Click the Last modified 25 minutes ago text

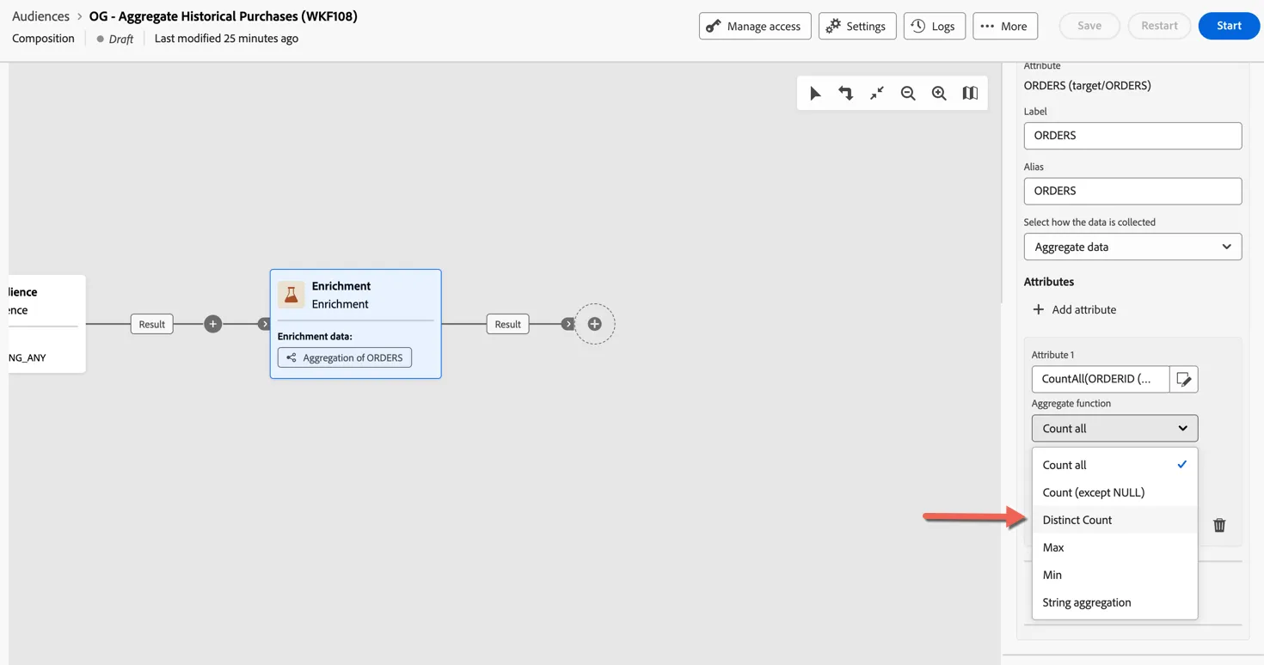point(226,39)
